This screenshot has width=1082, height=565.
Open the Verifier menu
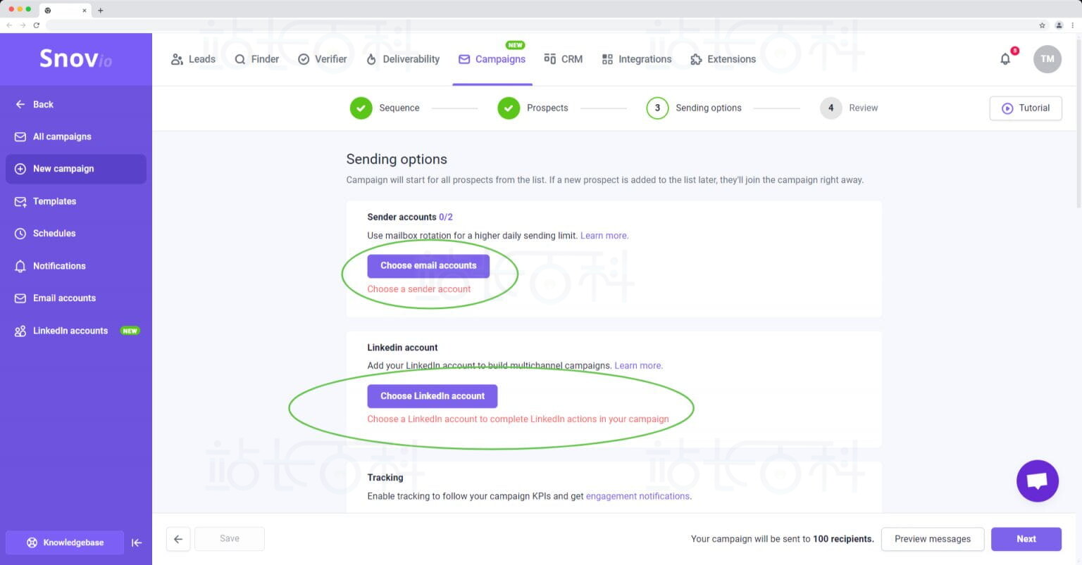tap(323, 59)
